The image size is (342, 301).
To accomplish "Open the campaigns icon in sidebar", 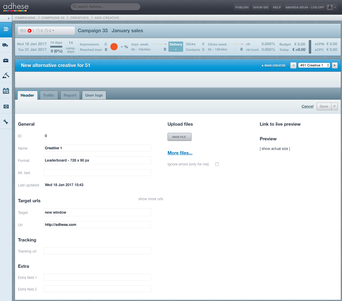I will (6, 29).
